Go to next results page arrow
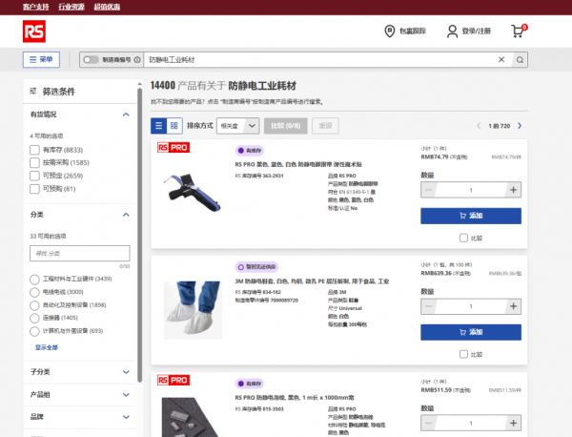This screenshot has height=437, width=572. click(520, 126)
